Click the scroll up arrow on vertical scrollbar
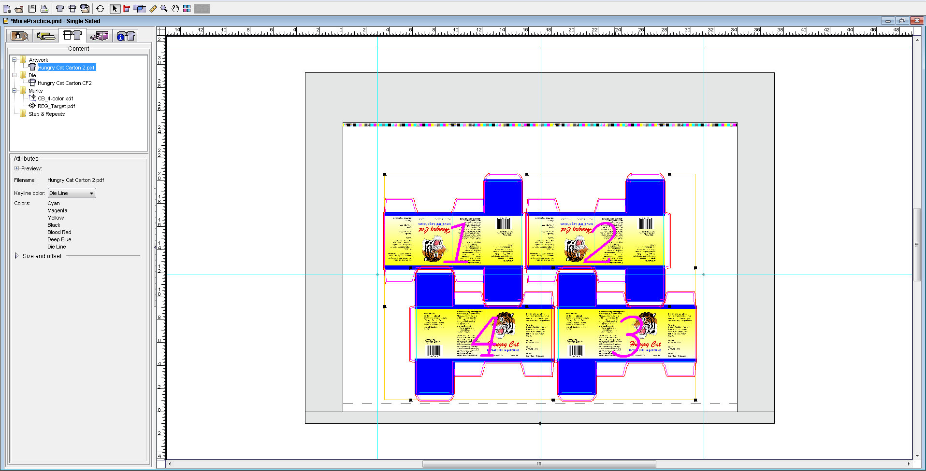 (x=917, y=40)
